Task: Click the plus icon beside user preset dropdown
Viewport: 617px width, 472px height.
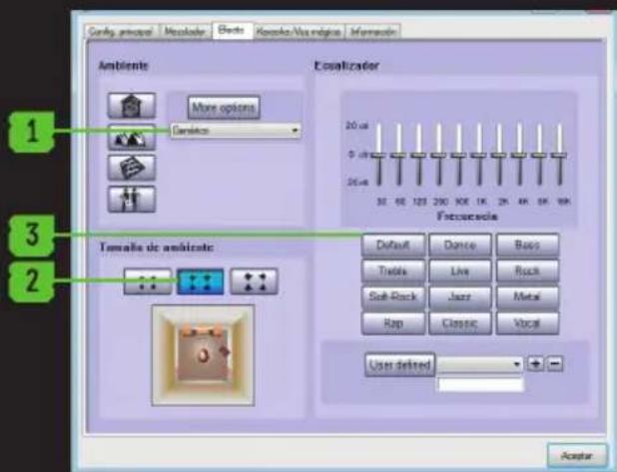Action: point(536,364)
